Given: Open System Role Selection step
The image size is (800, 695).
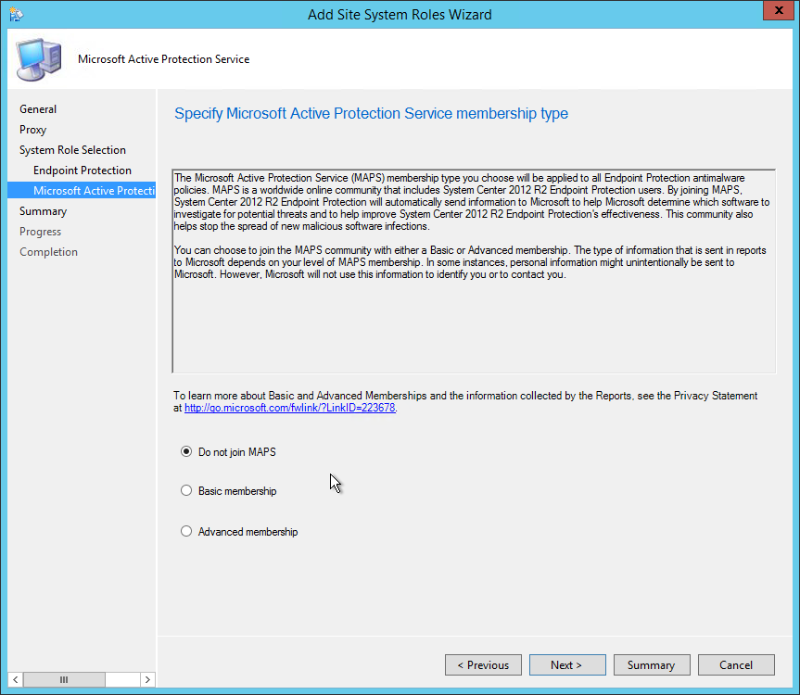Looking at the screenshot, I should [x=72, y=150].
